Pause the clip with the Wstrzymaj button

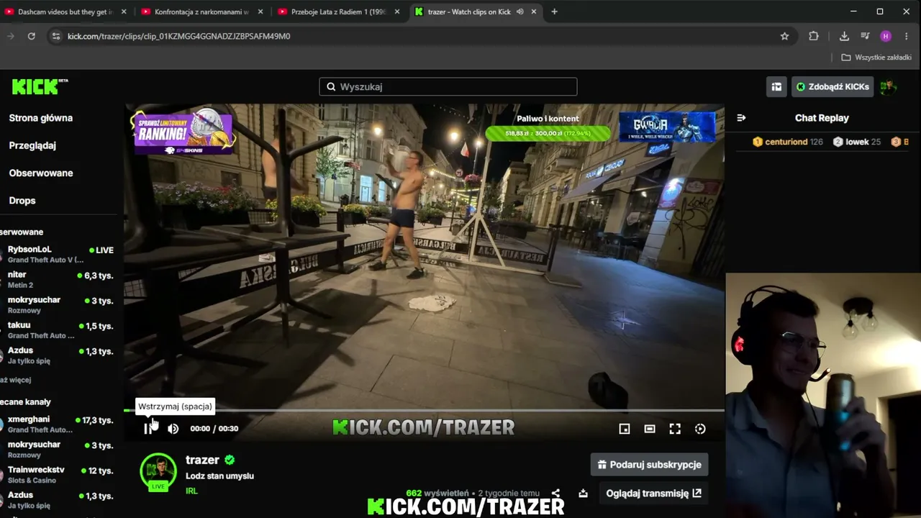(148, 429)
